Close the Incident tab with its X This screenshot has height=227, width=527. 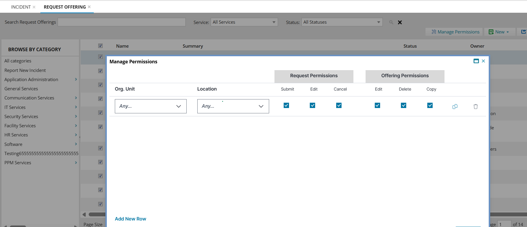tap(34, 7)
